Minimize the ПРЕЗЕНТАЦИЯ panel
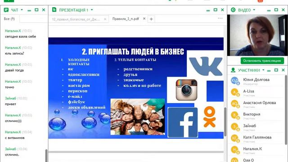Image resolution: width=288 pixels, height=162 pixels. pos(208,10)
